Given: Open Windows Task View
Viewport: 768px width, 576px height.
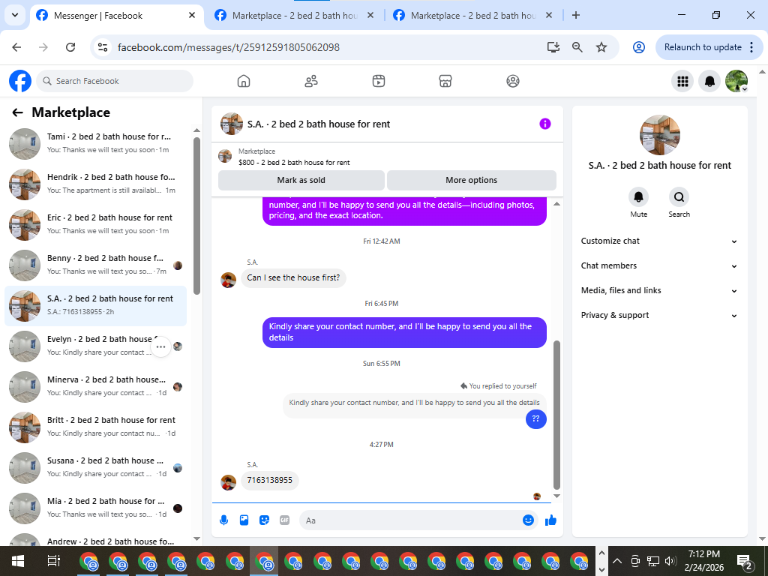Looking at the screenshot, I should (53, 561).
